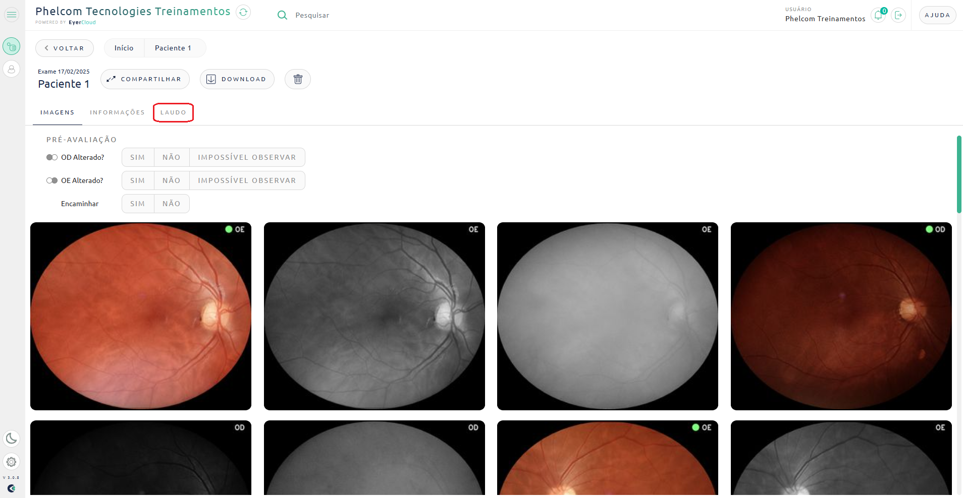Screen dimensions: 963x498
Task: Click the Pré-Avaliação heading
Action: [x=81, y=140]
